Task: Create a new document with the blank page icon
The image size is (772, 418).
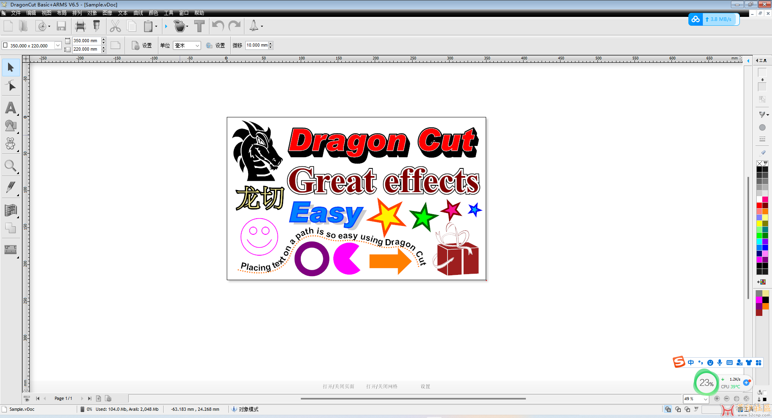Action: (x=8, y=27)
